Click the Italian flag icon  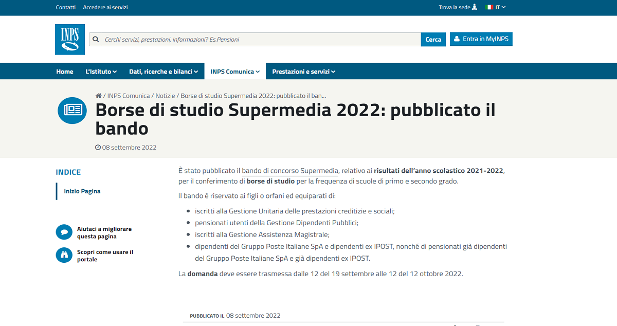click(x=489, y=7)
